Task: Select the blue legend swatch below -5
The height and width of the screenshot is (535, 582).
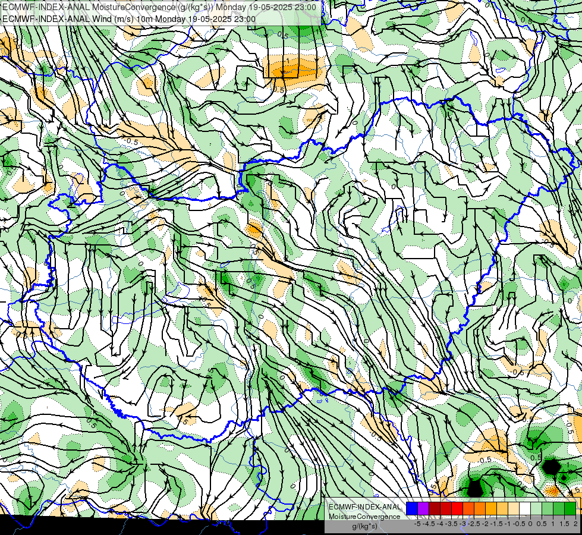Action: tap(412, 508)
